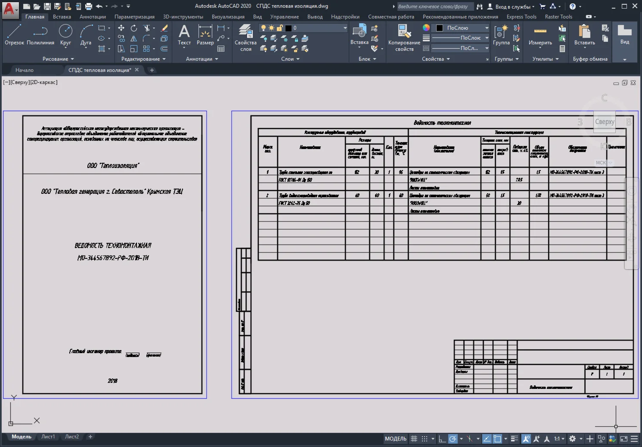The width and height of the screenshot is (642, 447).
Task: Toggle polar tracking
Action: 453,439
